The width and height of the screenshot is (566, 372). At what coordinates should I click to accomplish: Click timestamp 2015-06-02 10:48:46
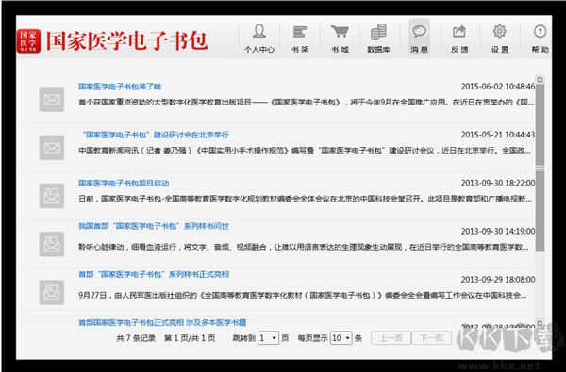tap(498, 87)
